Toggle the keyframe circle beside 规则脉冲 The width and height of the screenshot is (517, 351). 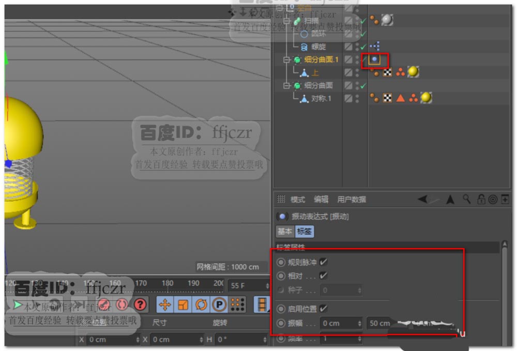(x=281, y=262)
